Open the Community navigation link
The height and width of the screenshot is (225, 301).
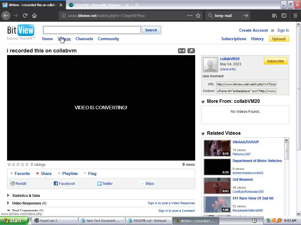[x=108, y=39]
